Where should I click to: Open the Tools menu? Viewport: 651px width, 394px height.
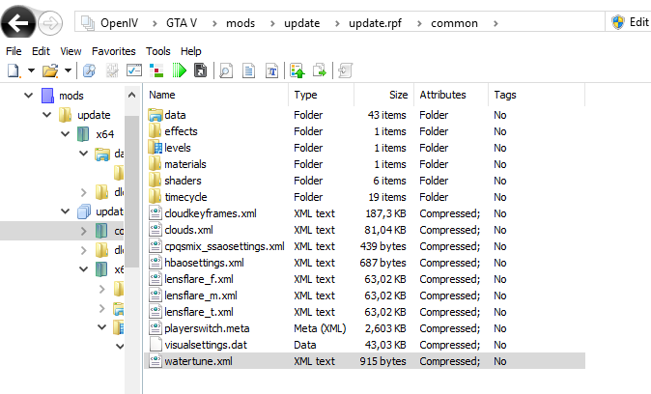(157, 51)
